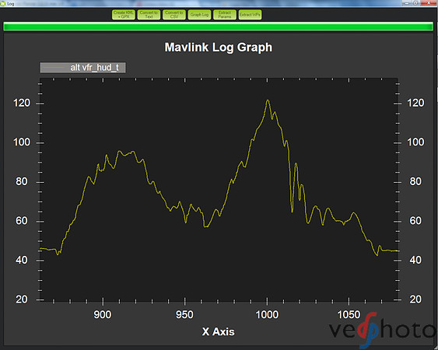
Task: Click the Convert to CSV button
Action: (x=174, y=15)
